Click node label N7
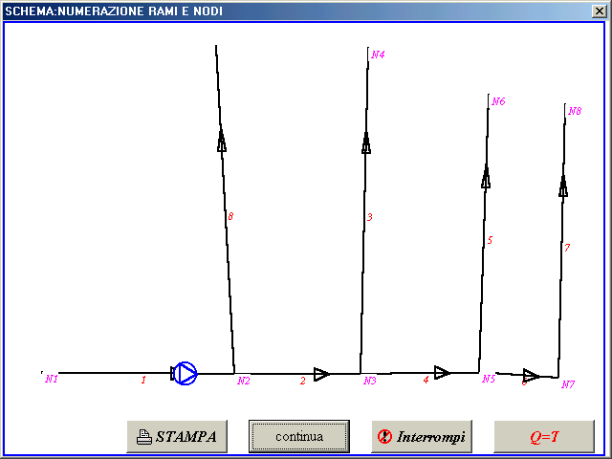Screen dimensions: 612x459 tap(568, 384)
